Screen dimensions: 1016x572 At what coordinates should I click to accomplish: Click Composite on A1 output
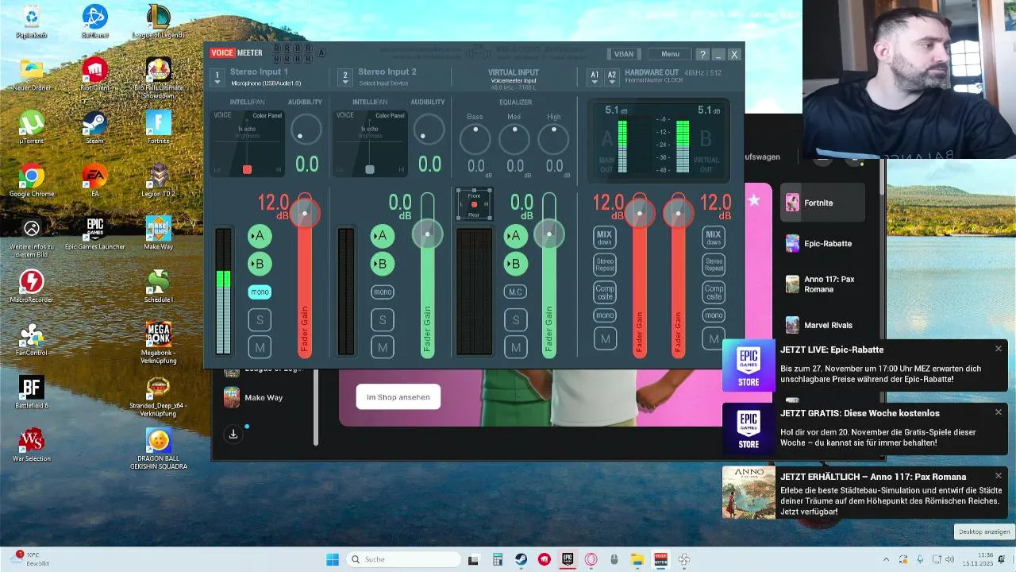(605, 292)
